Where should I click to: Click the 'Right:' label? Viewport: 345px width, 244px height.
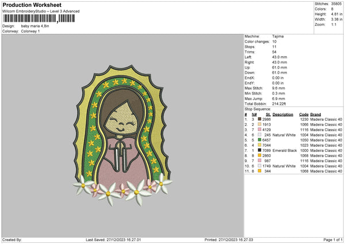[250, 62]
